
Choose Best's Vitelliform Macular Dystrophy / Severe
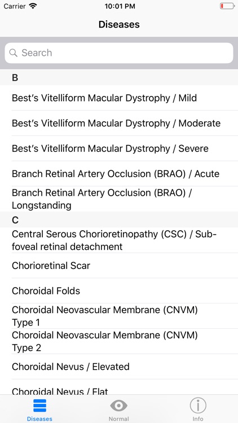click(x=119, y=148)
